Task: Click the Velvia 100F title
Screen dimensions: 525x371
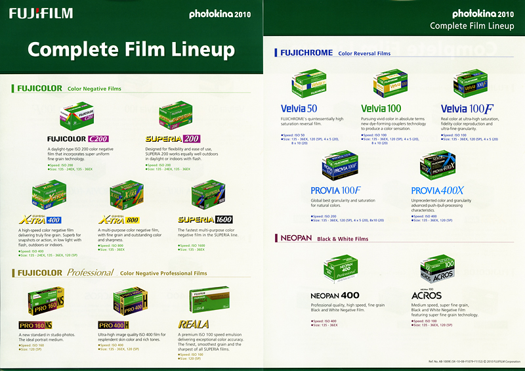Action: click(x=467, y=108)
